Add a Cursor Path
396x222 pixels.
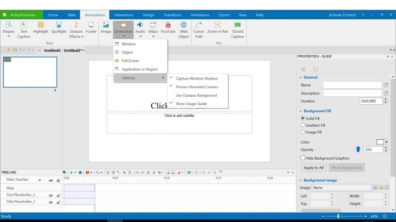click(199, 30)
